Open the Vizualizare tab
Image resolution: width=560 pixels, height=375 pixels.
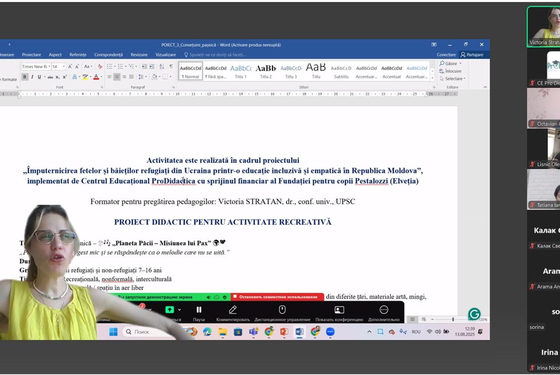point(165,54)
